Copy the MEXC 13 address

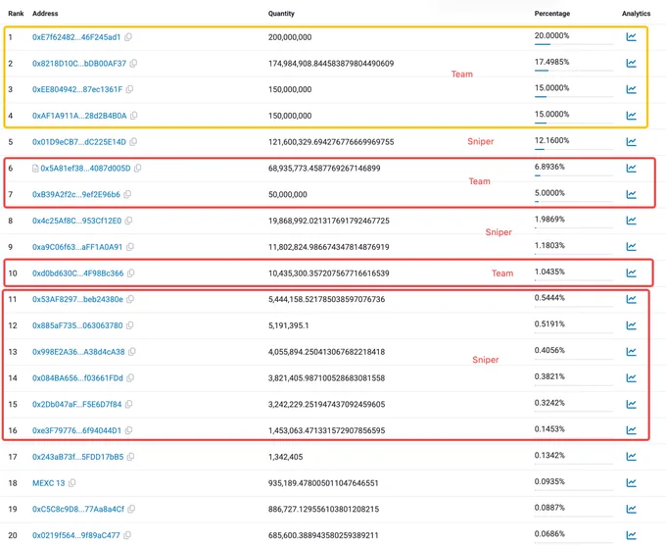(72, 483)
